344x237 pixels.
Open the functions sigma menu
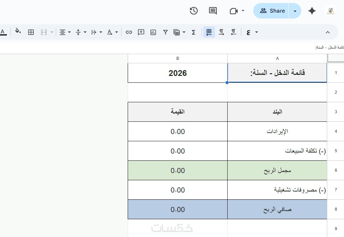[x=193, y=32]
